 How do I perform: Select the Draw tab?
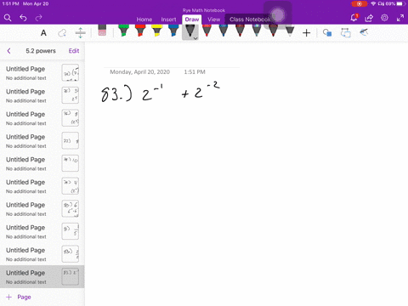point(192,20)
